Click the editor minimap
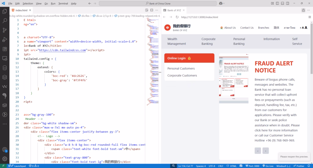The width and height of the screenshot is (313, 168). [x=153, y=62]
